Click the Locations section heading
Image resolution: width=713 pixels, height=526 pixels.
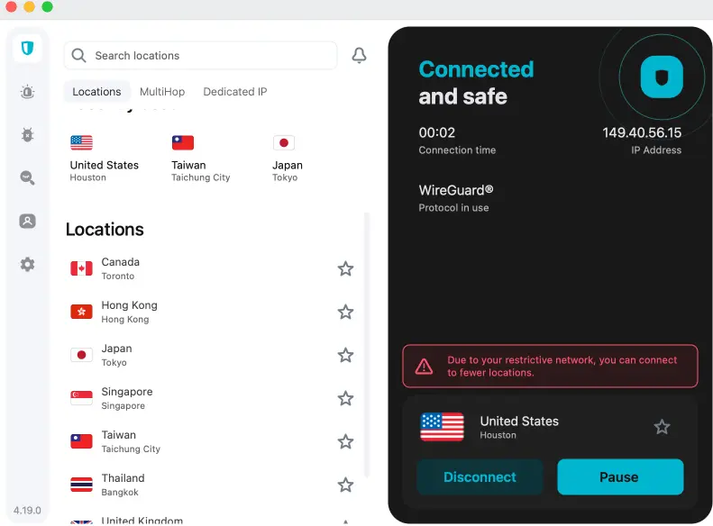coord(105,230)
